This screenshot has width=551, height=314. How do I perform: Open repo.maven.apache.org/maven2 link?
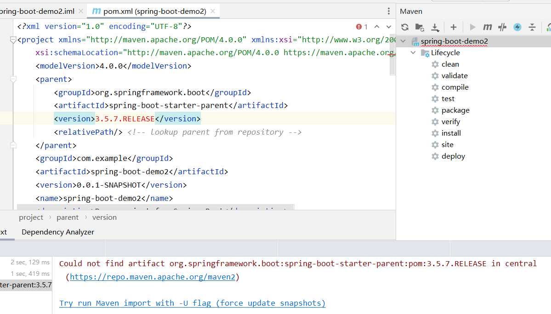click(x=153, y=277)
